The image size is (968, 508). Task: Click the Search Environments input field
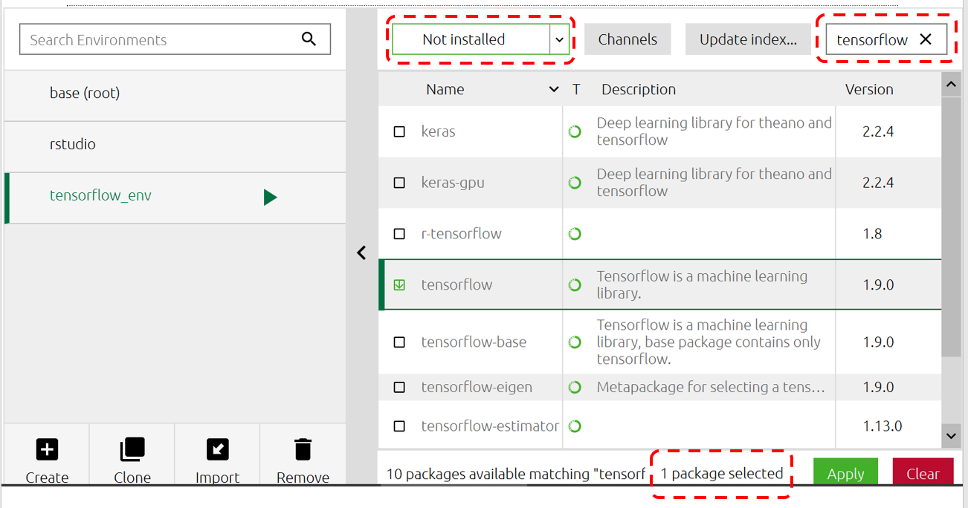pos(175,39)
